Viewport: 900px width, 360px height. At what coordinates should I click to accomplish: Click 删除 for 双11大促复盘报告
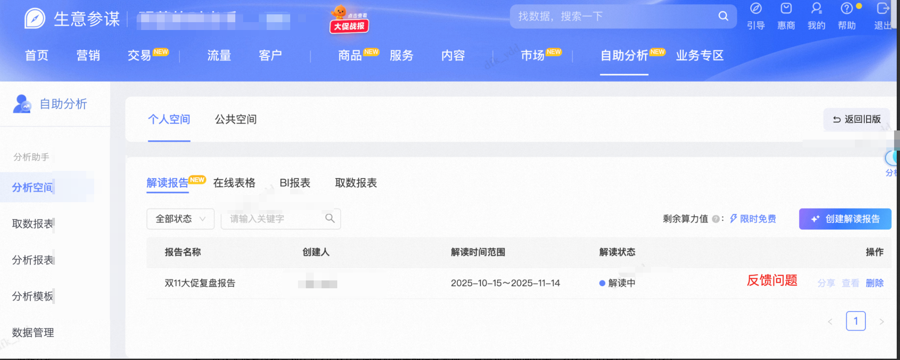(875, 283)
